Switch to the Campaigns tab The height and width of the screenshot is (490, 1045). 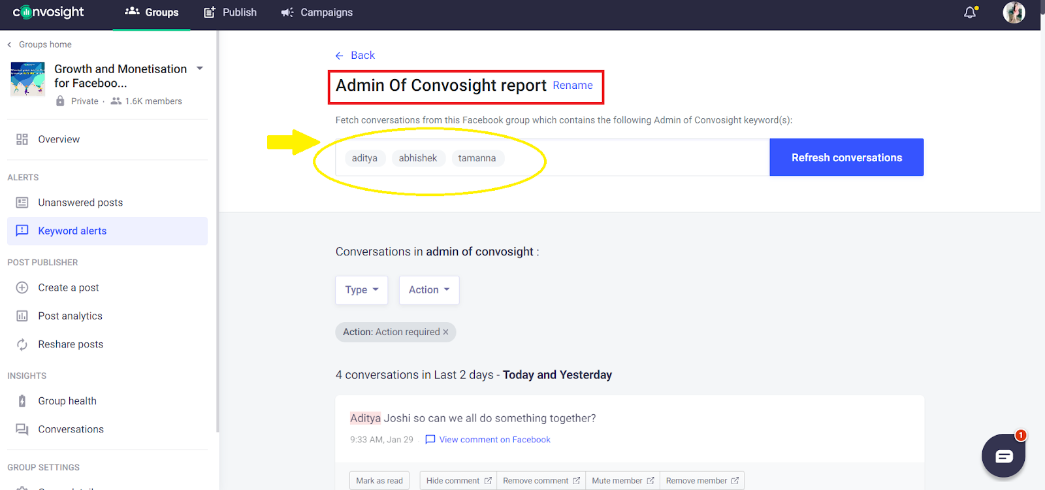(x=317, y=12)
